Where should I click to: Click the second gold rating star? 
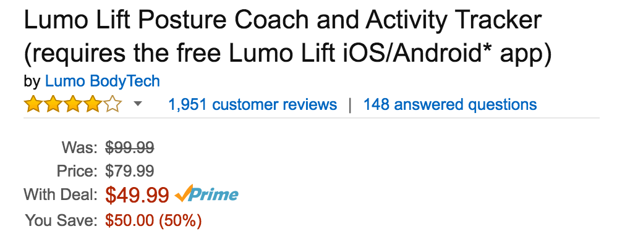(53, 104)
